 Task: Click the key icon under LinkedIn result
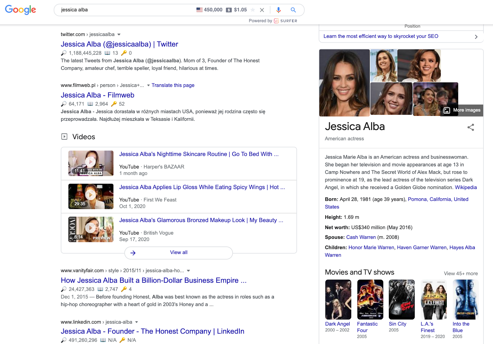point(122,340)
